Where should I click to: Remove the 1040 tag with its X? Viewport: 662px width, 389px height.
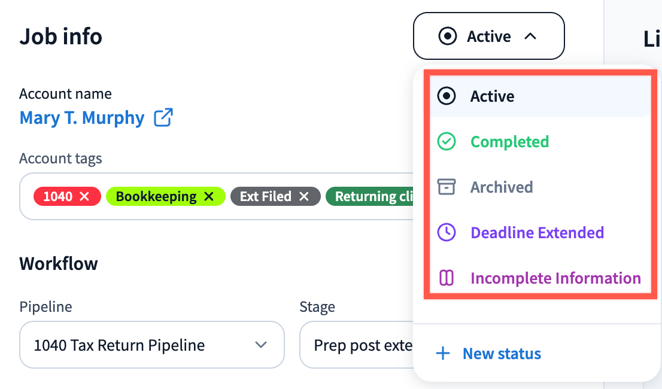click(x=84, y=196)
